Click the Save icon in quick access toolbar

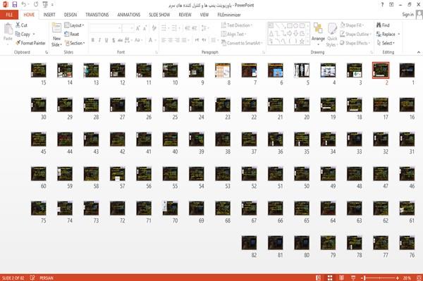click(15, 5)
